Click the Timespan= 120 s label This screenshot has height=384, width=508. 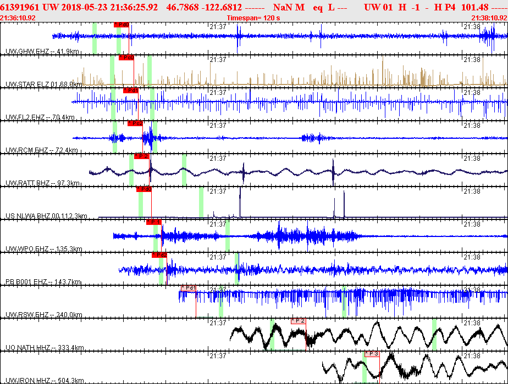253,18
